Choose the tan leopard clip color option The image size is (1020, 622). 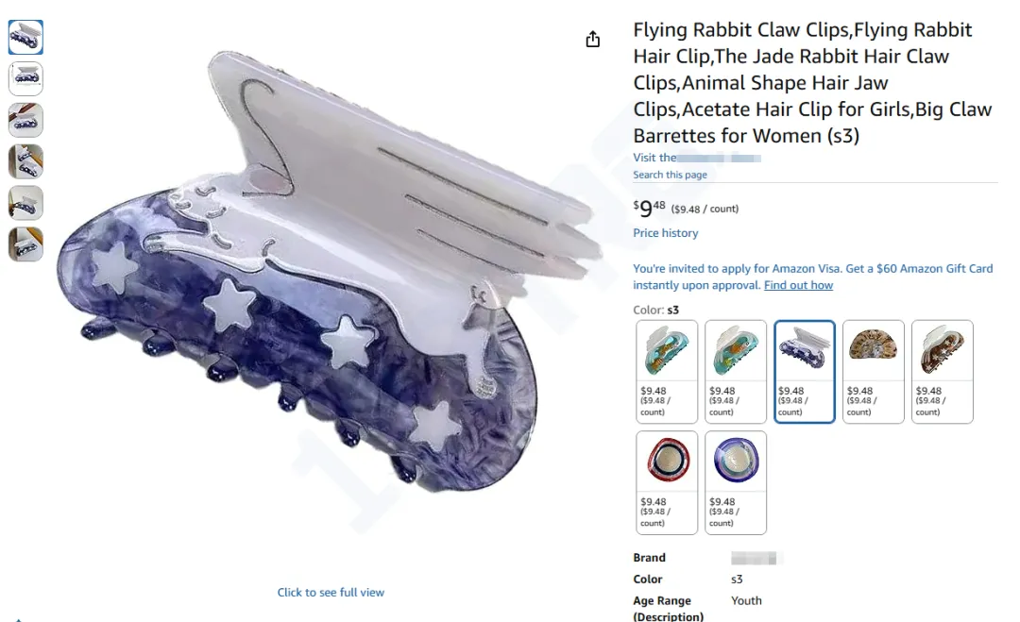pos(874,372)
